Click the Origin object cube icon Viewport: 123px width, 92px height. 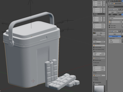pyautogui.click(x=110, y=22)
